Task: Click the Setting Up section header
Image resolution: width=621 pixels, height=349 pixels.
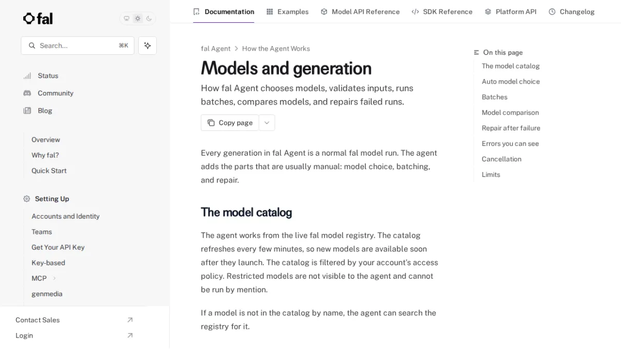Action: pyautogui.click(x=52, y=199)
